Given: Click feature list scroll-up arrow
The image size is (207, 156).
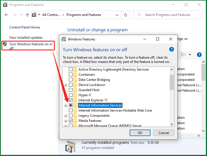Looking at the screenshot, I should pyautogui.click(x=172, y=69).
